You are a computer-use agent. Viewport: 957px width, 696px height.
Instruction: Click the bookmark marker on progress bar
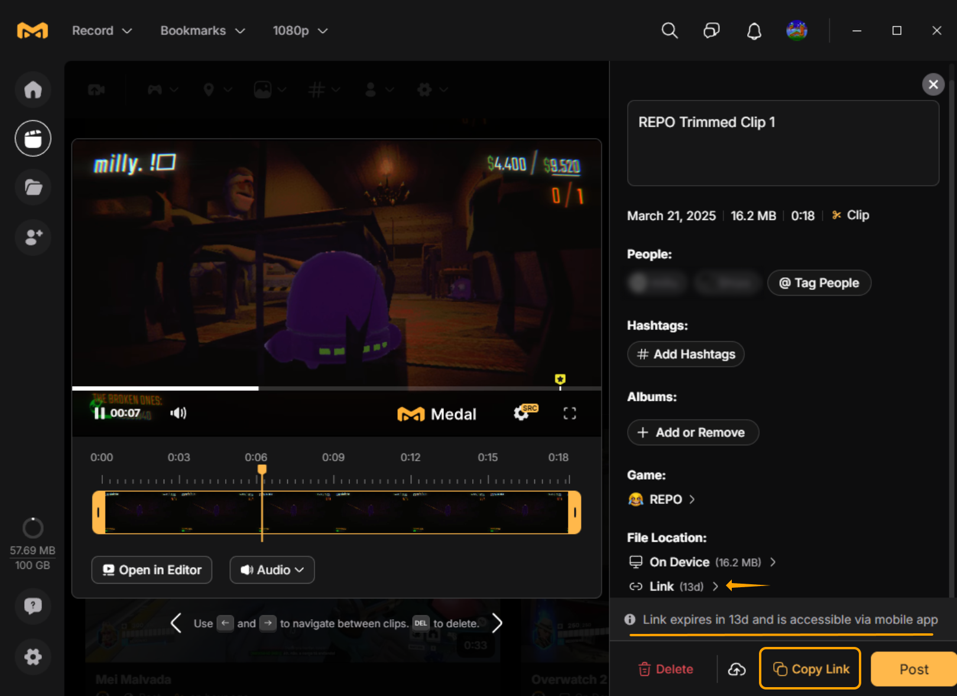(560, 379)
